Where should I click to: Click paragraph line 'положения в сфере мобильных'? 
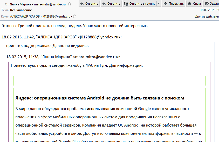[x=98, y=117]
